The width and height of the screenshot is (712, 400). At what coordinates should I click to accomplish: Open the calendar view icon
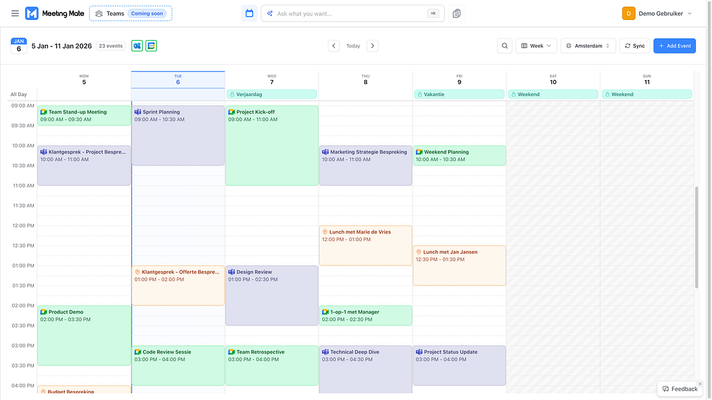point(250,13)
